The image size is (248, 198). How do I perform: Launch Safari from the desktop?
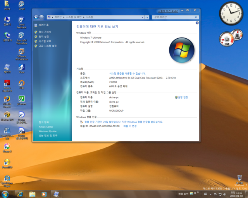(x=22, y=5)
